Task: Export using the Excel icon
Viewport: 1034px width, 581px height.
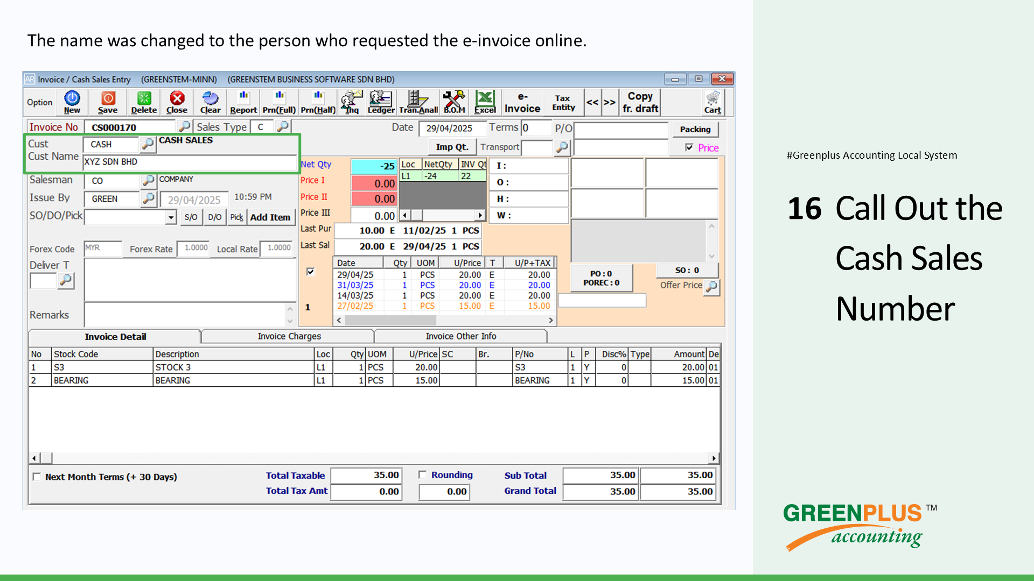Action: 485,102
